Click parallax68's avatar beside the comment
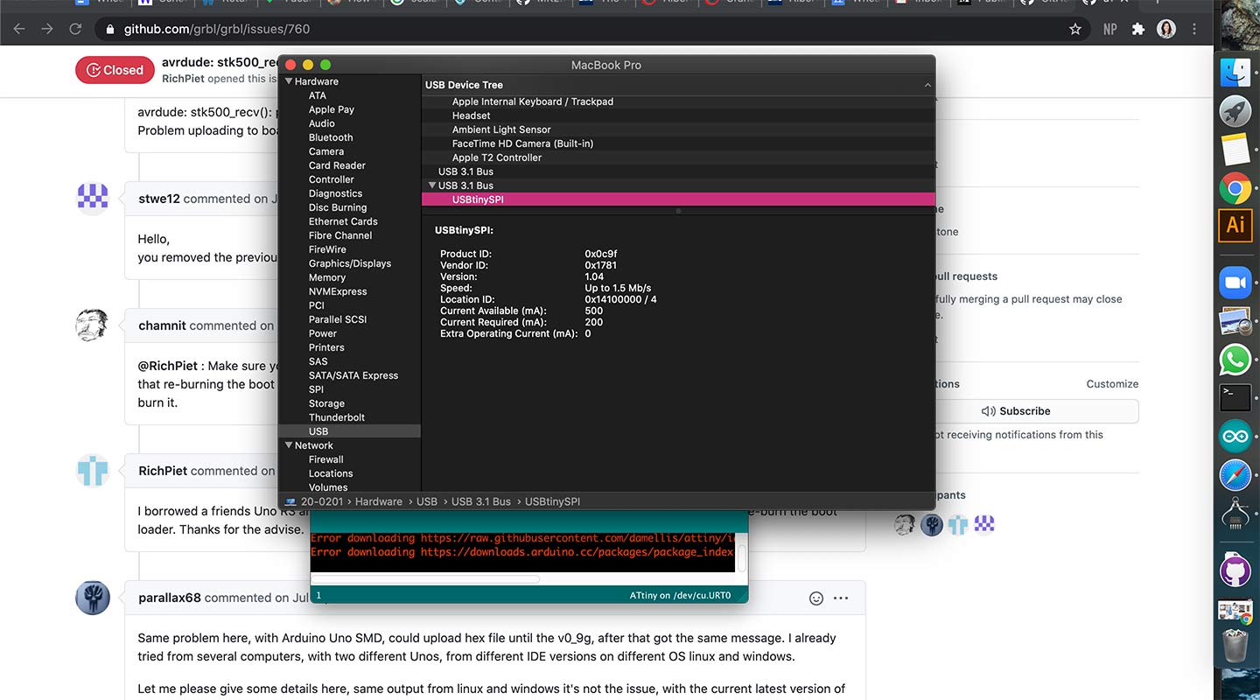 coord(93,598)
